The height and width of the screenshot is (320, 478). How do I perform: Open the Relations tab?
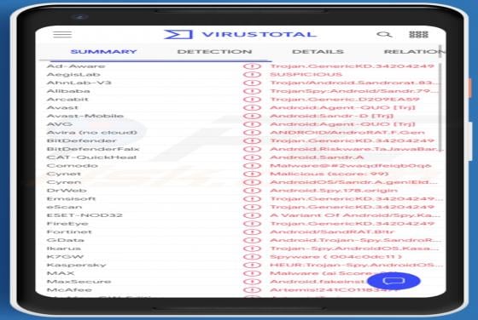pos(414,52)
